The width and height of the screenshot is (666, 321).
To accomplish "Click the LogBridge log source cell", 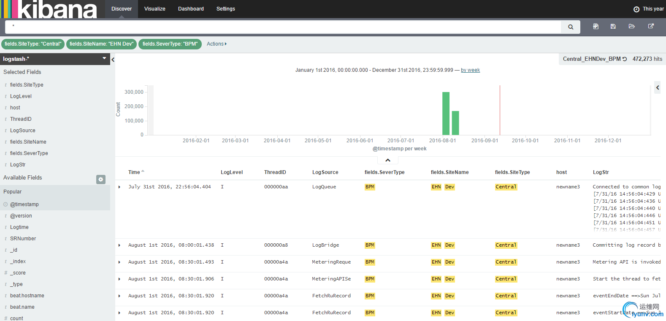I will (x=325, y=245).
